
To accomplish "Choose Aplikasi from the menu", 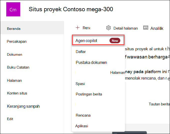I will (82, 126).
